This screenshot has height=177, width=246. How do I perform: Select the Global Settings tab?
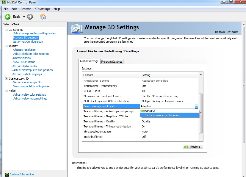click(x=89, y=61)
